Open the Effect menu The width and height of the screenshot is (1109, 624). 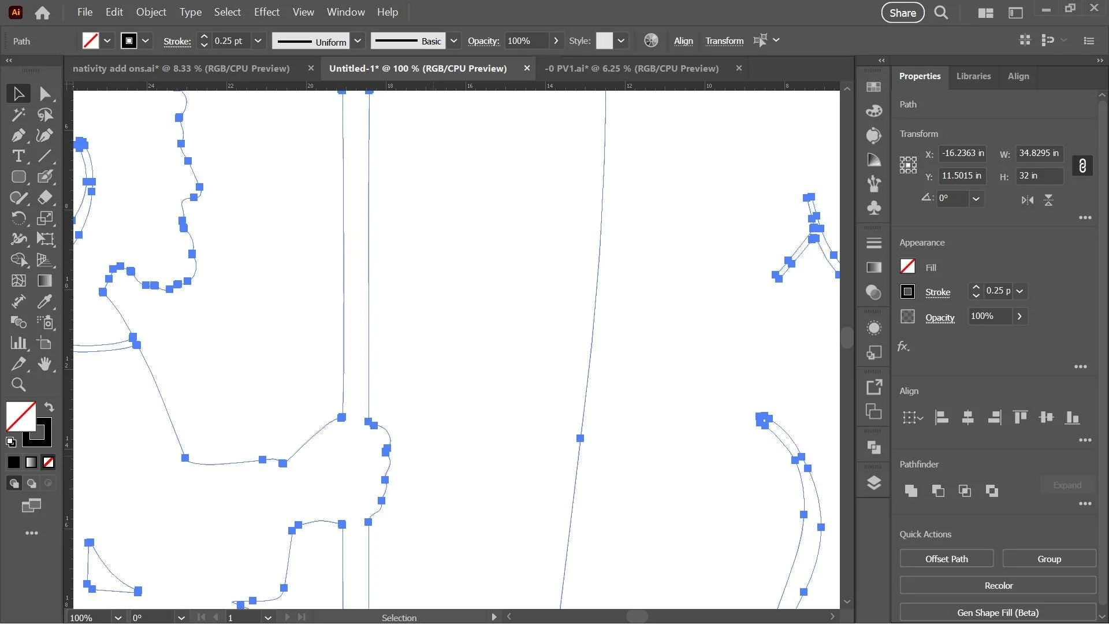[266, 12]
